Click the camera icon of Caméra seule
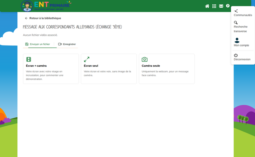Image resolution: width=255 pixels, height=157 pixels. pyautogui.click(x=145, y=59)
